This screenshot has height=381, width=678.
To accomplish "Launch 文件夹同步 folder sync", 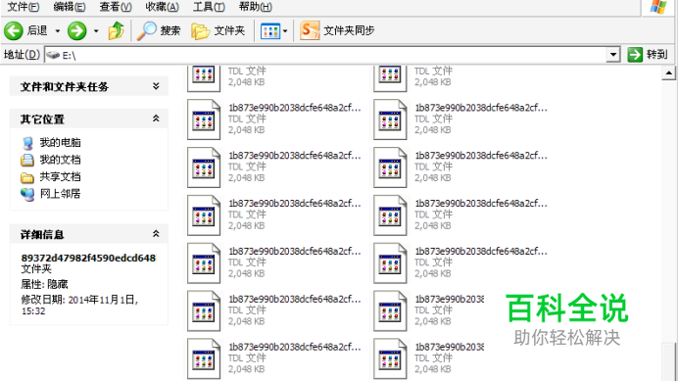I will tap(337, 30).
